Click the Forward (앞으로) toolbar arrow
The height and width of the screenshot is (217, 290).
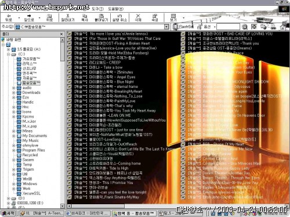[x=29, y=17]
